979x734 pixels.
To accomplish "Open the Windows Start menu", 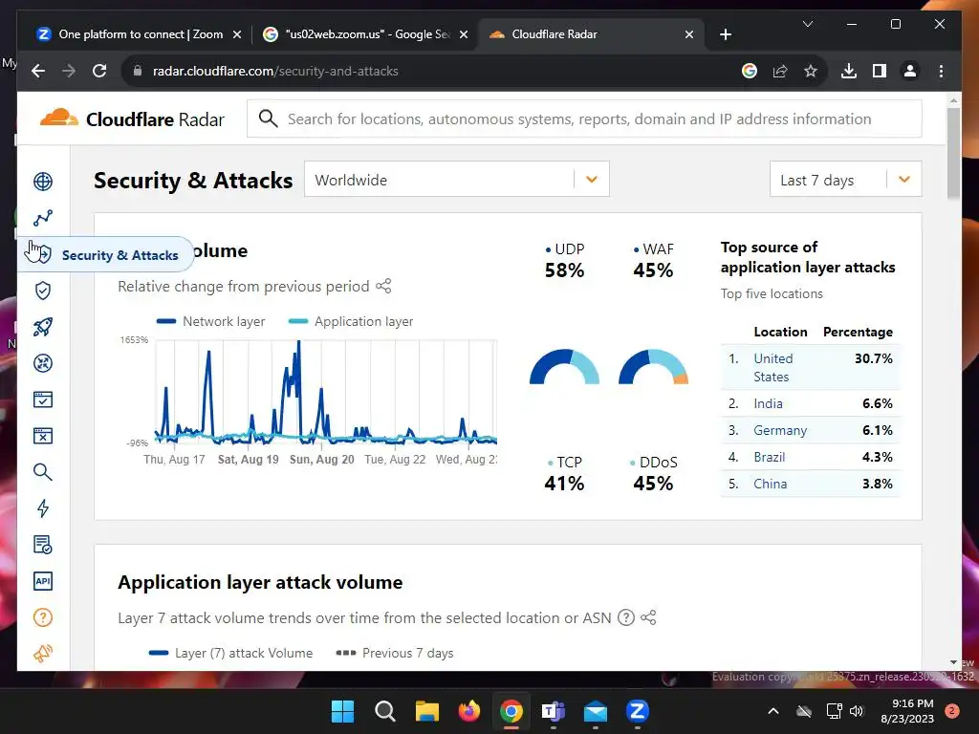I will (x=342, y=711).
